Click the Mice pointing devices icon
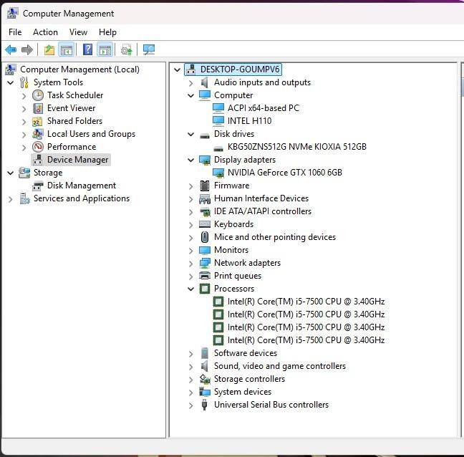This screenshot has height=457, width=464. (205, 237)
